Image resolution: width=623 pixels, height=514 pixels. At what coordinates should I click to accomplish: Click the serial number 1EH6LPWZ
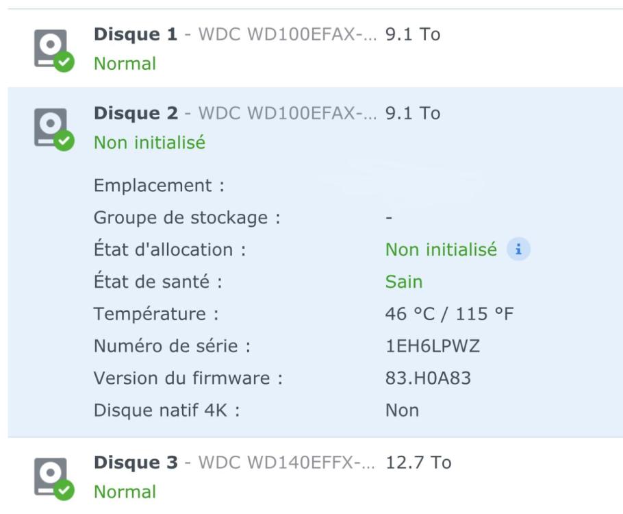(x=432, y=346)
